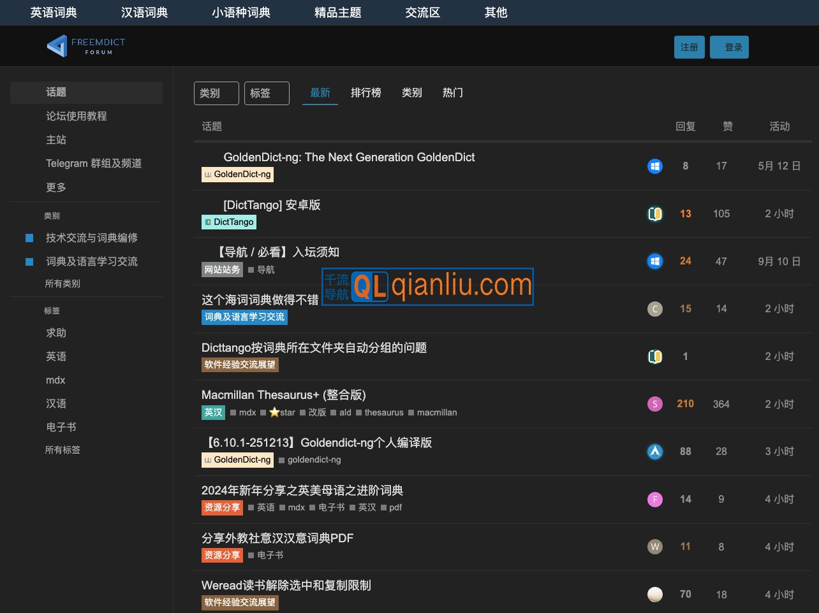Open the 标签 filter dropdown
This screenshot has height=613, width=819.
[266, 92]
